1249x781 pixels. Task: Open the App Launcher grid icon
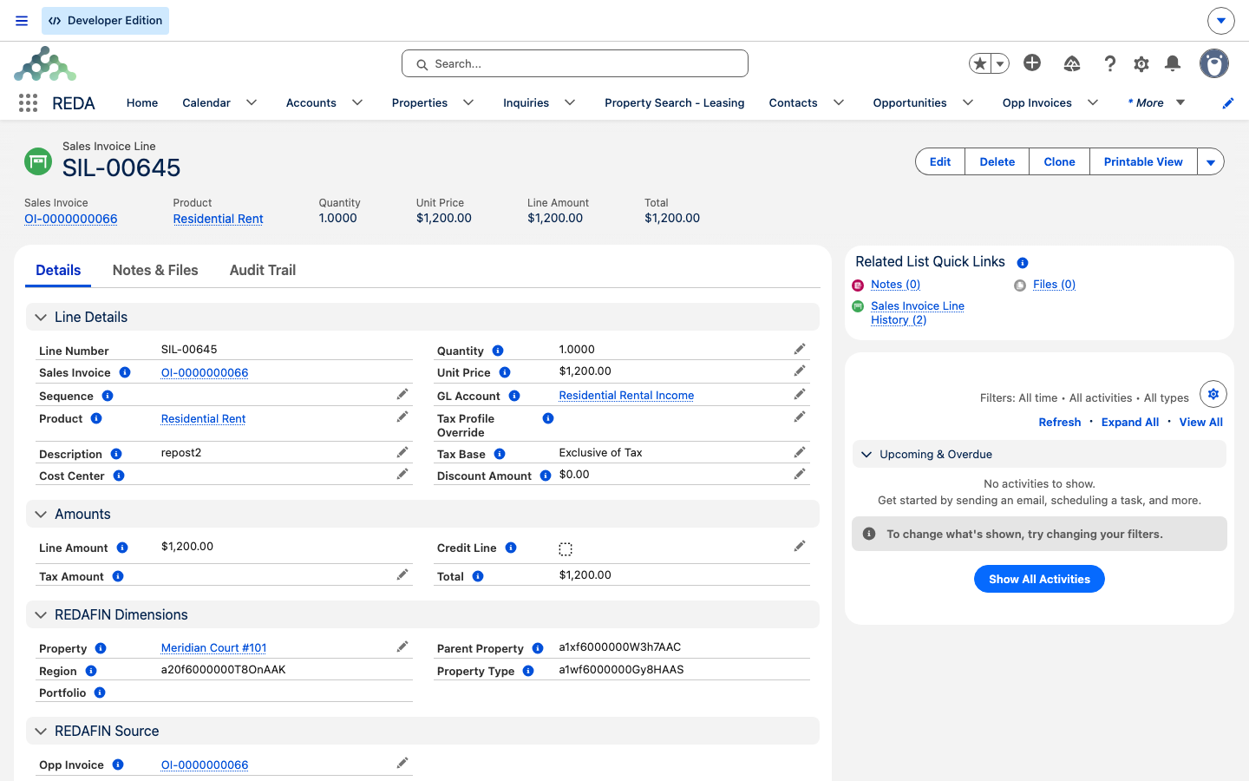[x=28, y=103]
